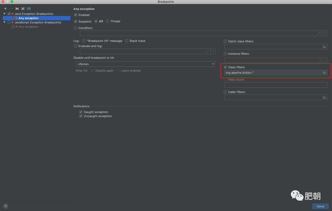The width and height of the screenshot is (332, 211).
Task: Click the Pass count input field
Action: (276, 85)
